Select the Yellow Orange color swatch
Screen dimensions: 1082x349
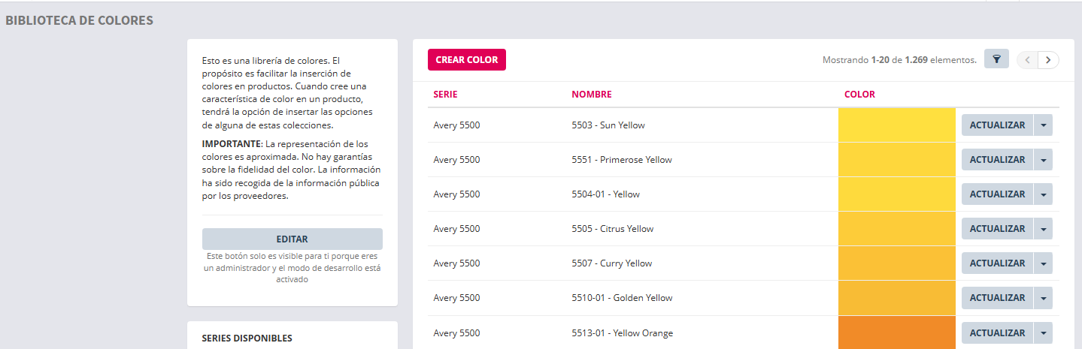[896, 332]
